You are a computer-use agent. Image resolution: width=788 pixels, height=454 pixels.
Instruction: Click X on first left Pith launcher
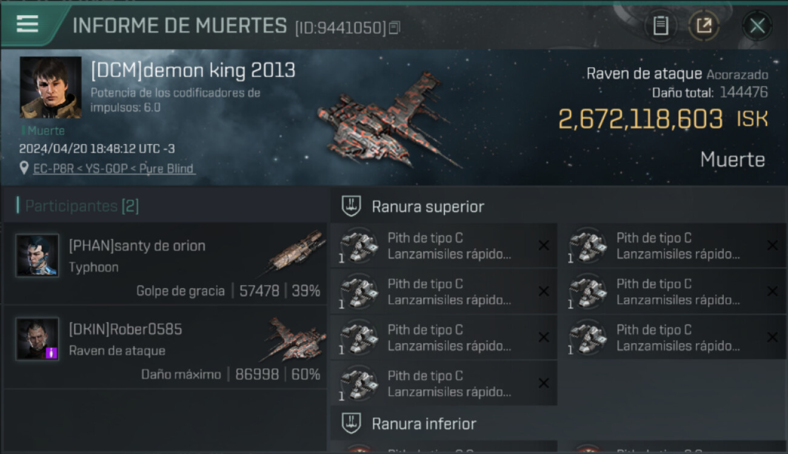click(x=544, y=245)
